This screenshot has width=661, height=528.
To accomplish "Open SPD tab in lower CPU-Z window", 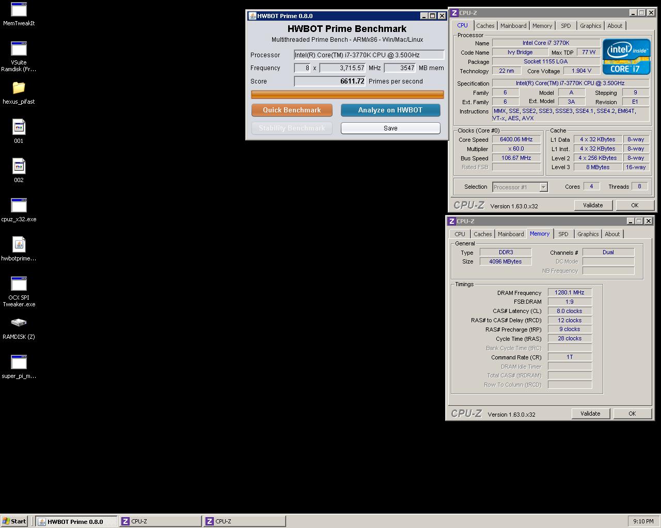I will click(x=563, y=234).
